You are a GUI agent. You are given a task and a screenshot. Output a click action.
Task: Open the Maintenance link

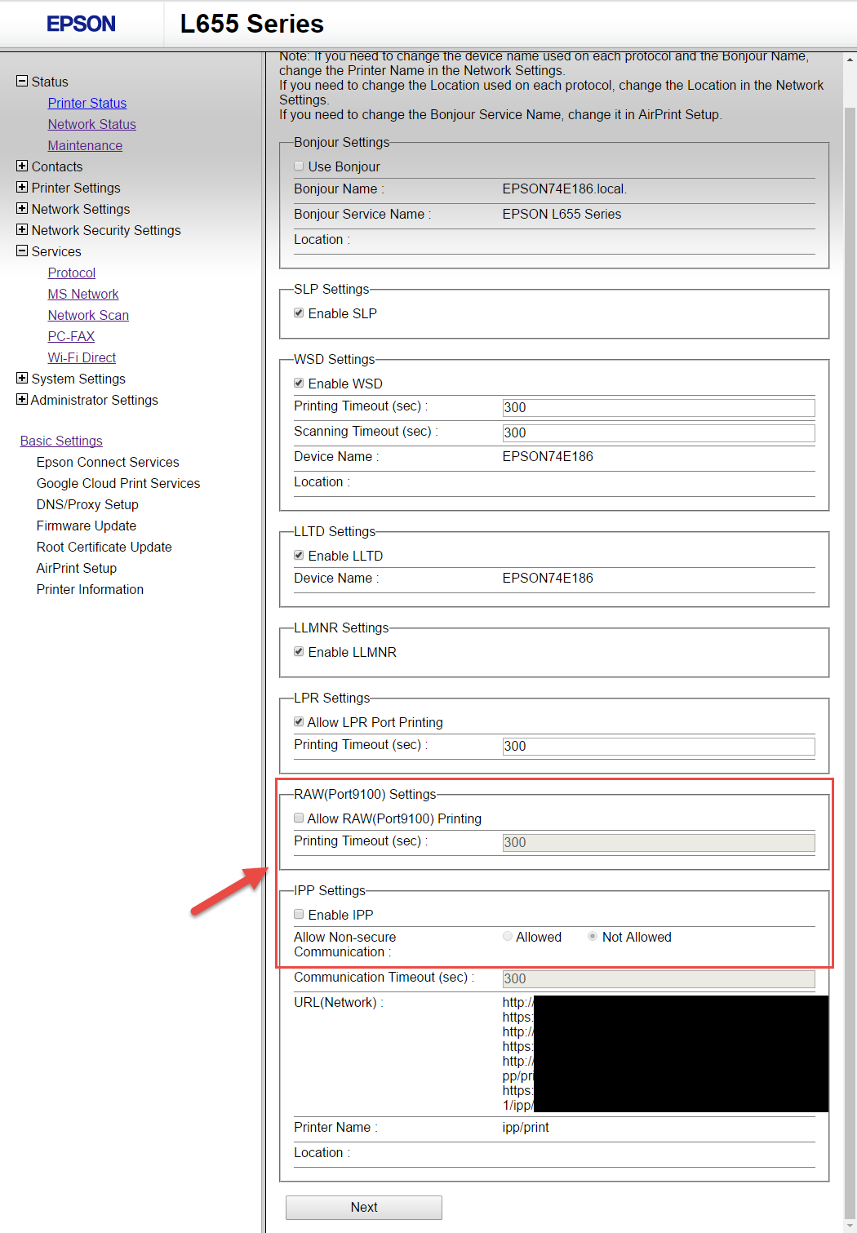coord(85,145)
